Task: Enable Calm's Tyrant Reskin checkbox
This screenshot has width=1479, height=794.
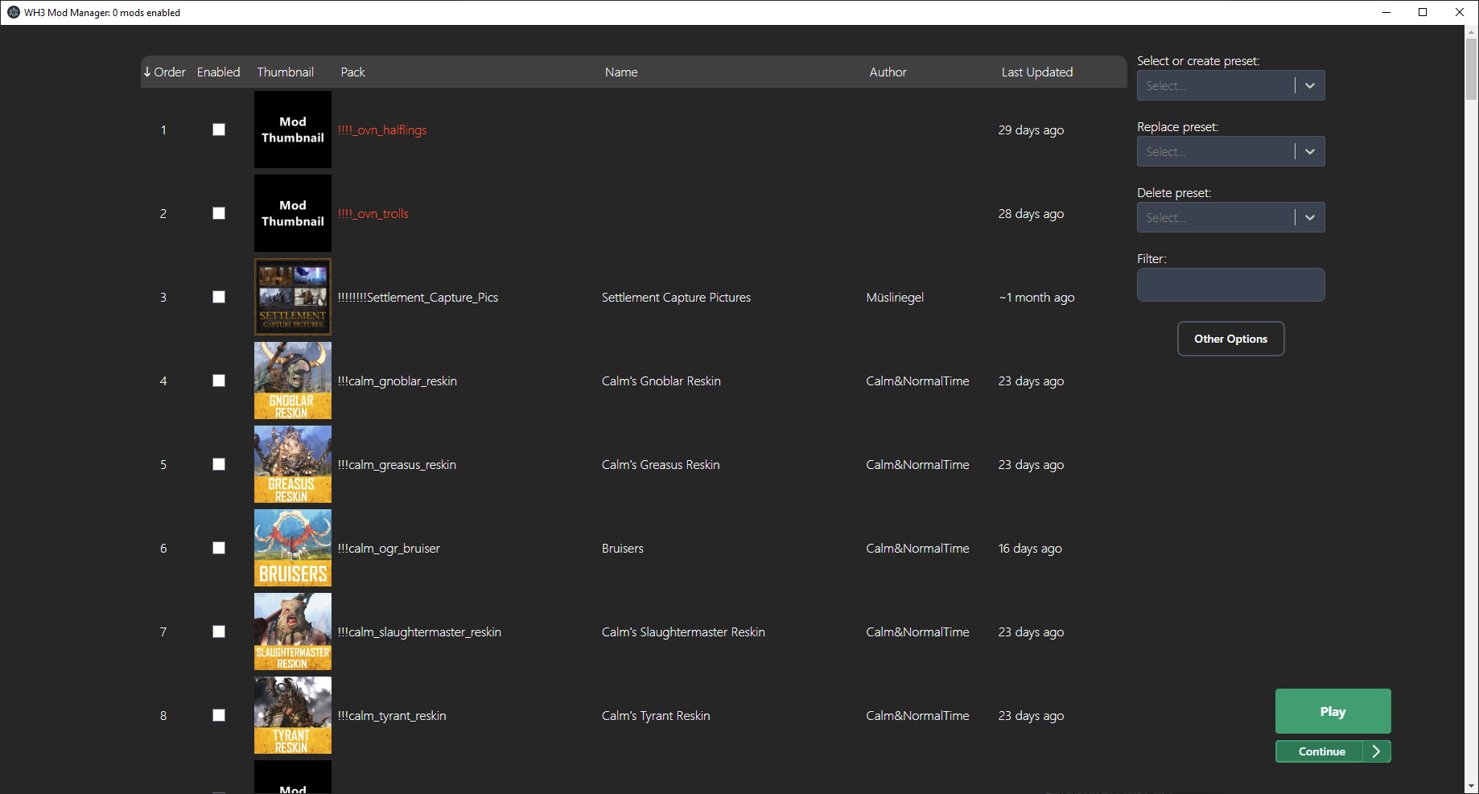Action: click(219, 715)
